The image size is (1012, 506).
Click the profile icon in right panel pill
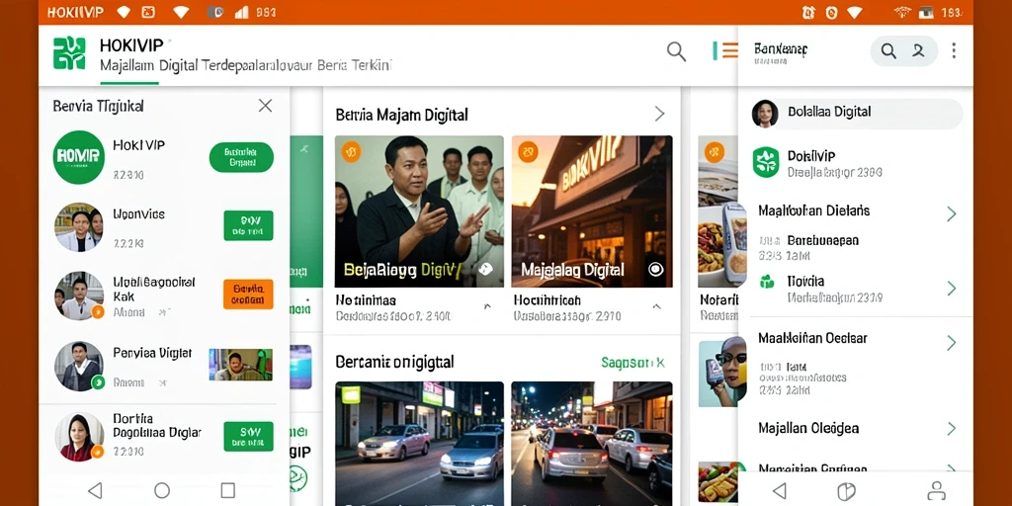tap(918, 51)
